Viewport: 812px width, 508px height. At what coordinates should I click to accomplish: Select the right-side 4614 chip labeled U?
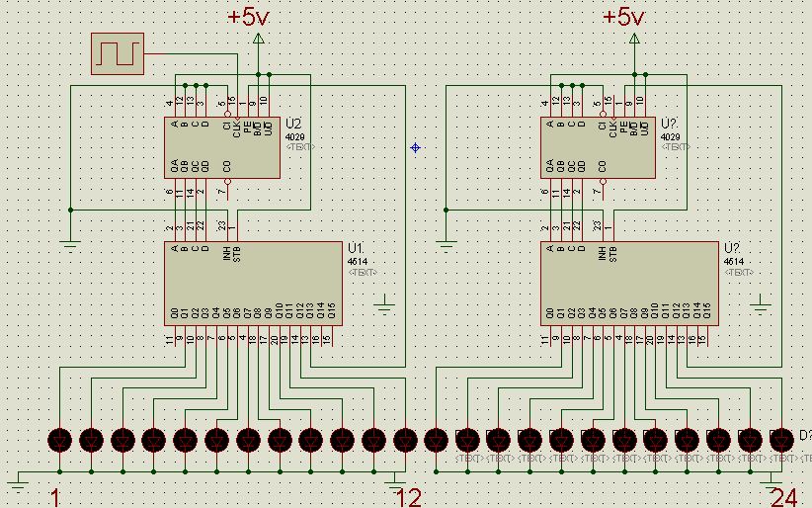click(x=629, y=284)
